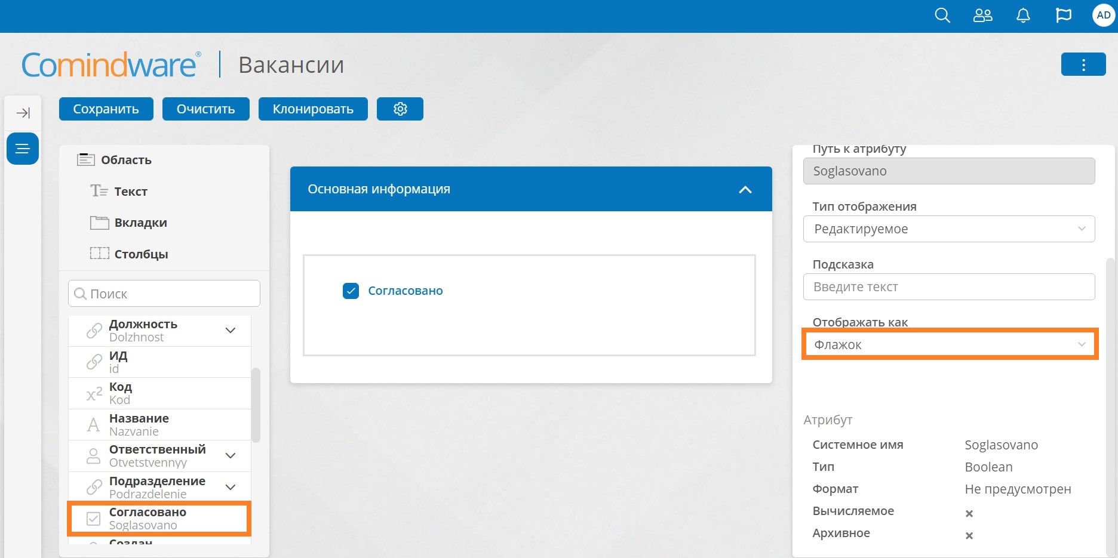Click Не предусмотрен format value

coord(1018,489)
